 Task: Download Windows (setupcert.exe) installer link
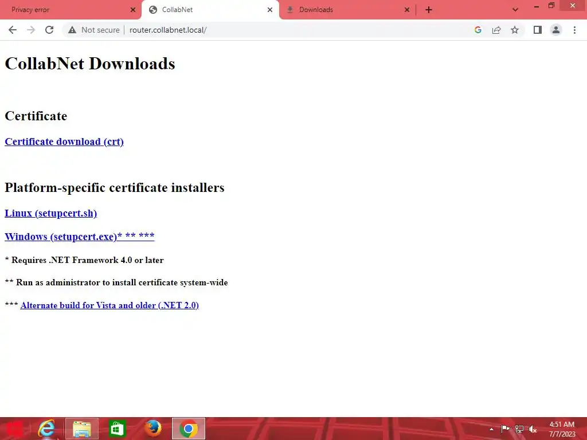(79, 237)
